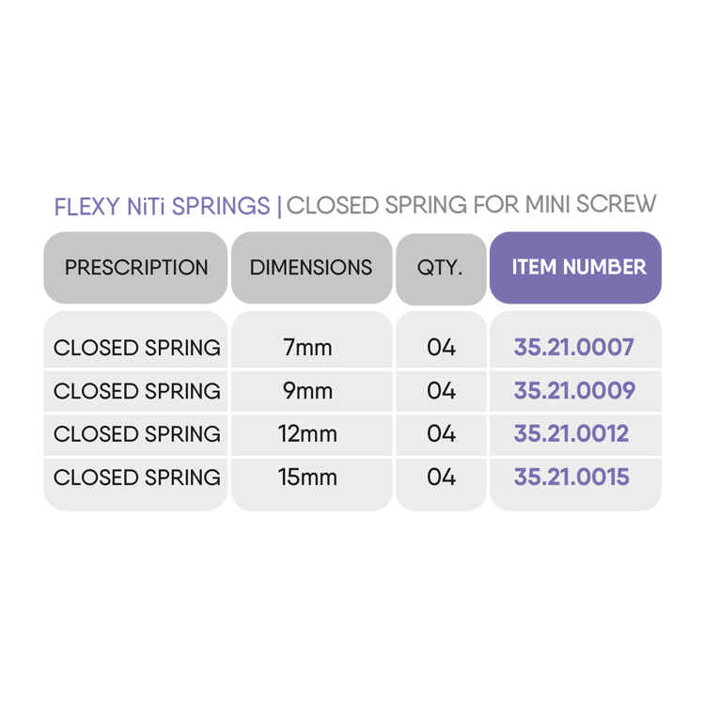Click the FLEXY NiTi SPRINGS title text
The height and width of the screenshot is (705, 705).
point(162,207)
